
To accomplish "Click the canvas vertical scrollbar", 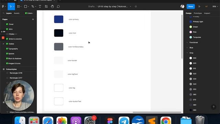I will coord(182,37).
